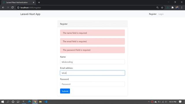Screen dimensions: 185x104
Task: Minimize the Chrome window
Action: coord(168,2)
